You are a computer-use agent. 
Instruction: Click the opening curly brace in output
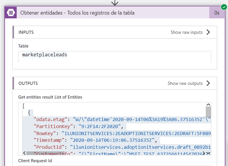[x=29, y=113]
